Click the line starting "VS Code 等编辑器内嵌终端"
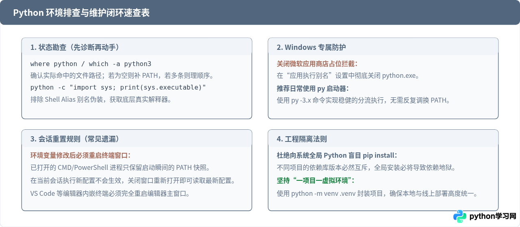 (110, 193)
